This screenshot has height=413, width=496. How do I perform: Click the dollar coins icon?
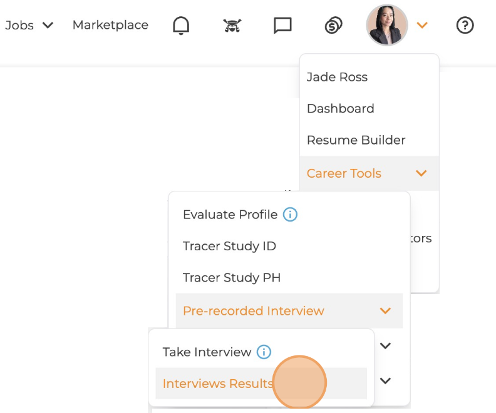coord(333,26)
